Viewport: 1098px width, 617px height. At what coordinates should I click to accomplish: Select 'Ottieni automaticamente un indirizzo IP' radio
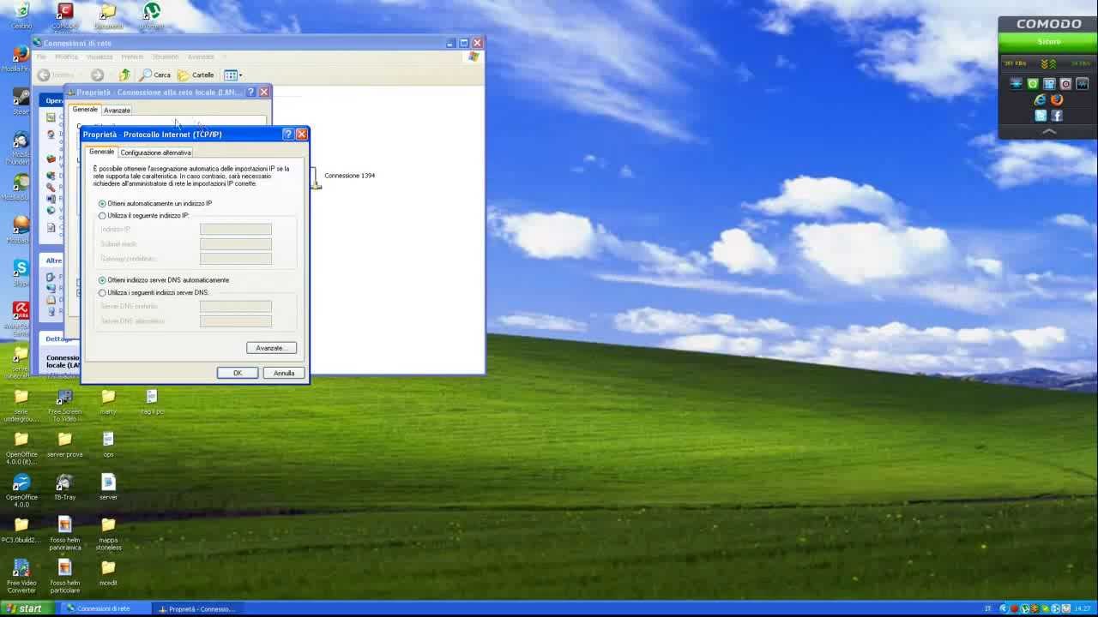click(102, 204)
